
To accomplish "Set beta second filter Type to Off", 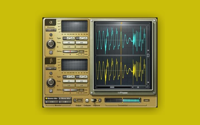I will click(x=77, y=77).
